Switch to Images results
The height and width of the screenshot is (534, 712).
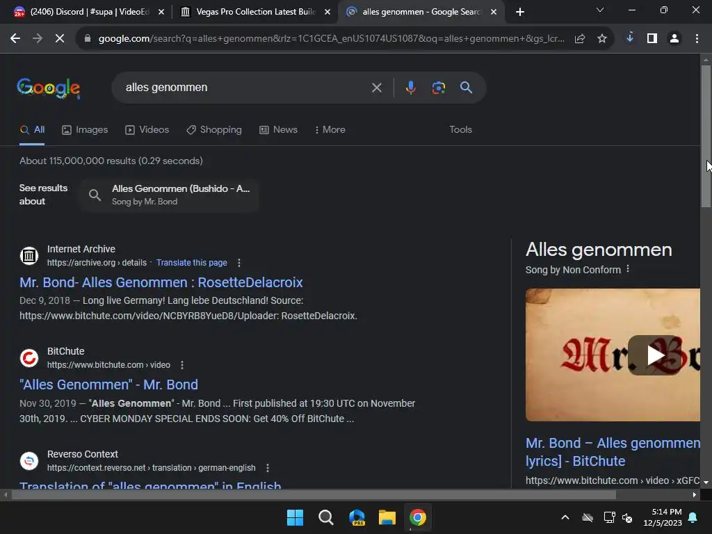pyautogui.click(x=85, y=130)
